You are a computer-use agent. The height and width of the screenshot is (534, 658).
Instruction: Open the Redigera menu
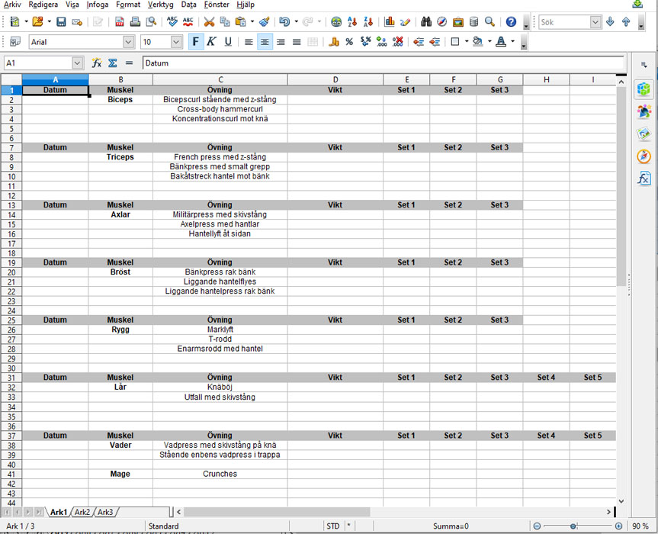pyautogui.click(x=43, y=5)
